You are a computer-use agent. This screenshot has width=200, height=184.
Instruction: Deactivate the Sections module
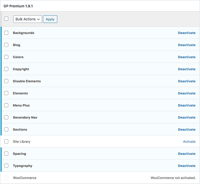click(186, 129)
